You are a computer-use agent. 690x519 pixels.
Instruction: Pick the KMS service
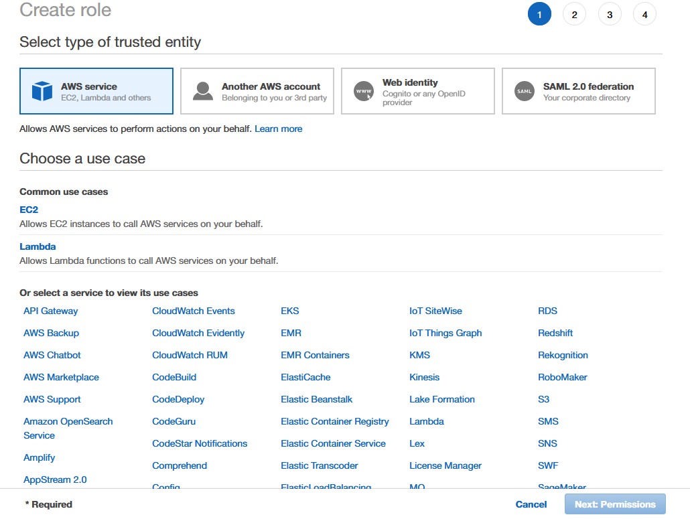tap(420, 355)
